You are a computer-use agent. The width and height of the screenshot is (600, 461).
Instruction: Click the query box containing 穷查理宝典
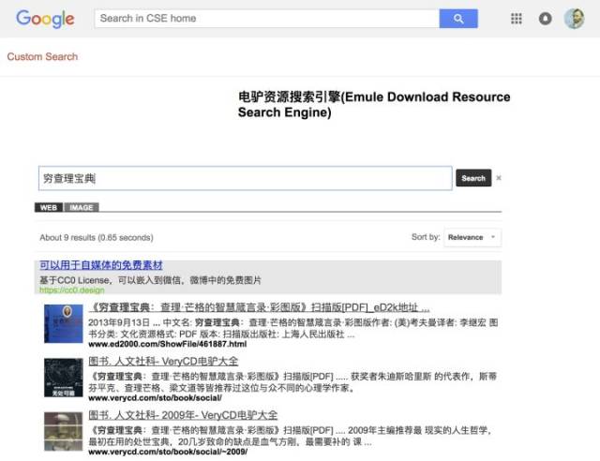[246, 178]
